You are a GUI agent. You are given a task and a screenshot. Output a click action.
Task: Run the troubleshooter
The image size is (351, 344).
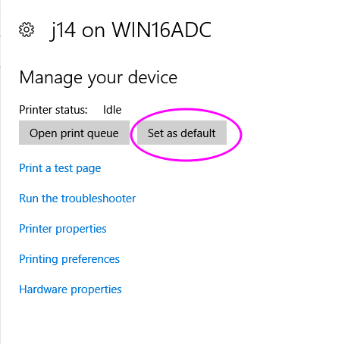point(77,199)
